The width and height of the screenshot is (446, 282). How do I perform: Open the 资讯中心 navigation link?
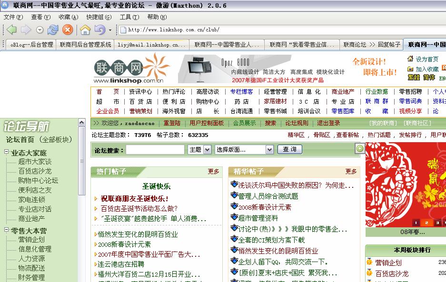point(140,91)
